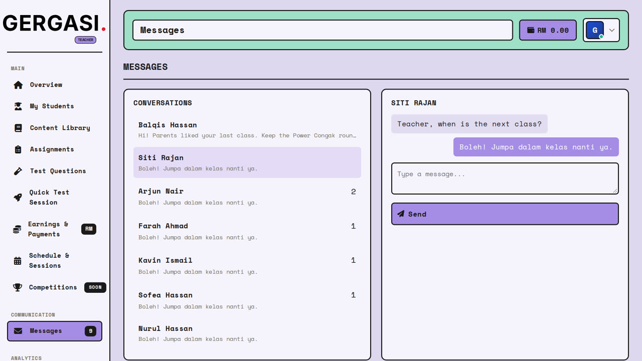Open the Overview menu item
The width and height of the screenshot is (642, 361).
pos(55,85)
